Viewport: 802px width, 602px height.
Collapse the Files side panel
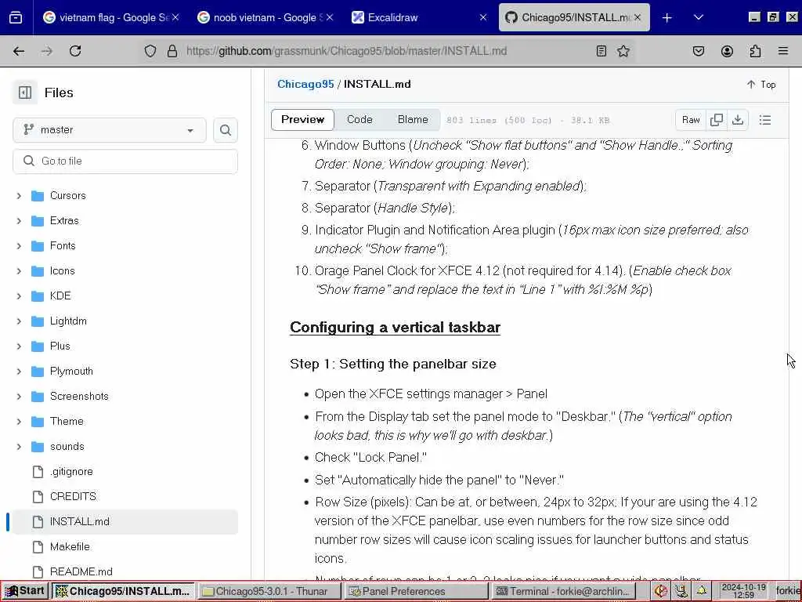pos(25,92)
